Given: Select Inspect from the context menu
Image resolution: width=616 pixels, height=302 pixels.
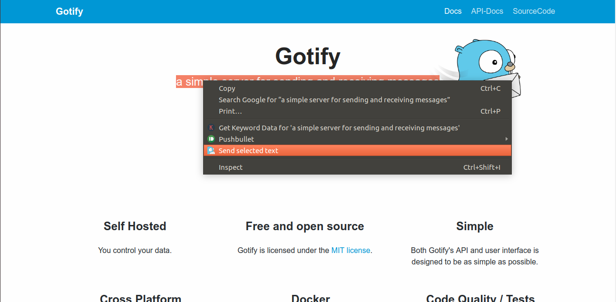Looking at the screenshot, I should (357, 167).
